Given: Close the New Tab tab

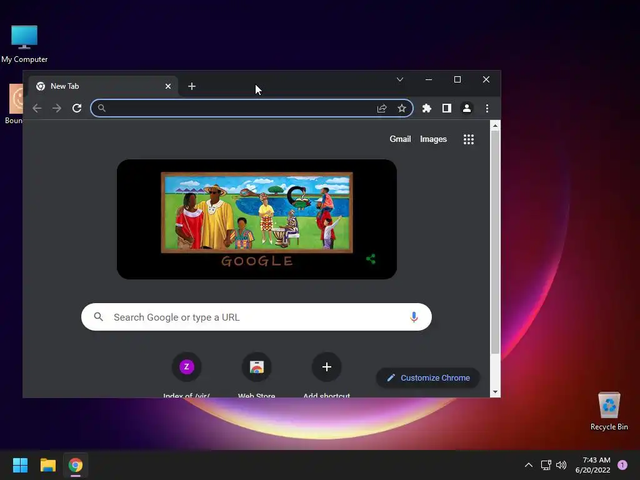Looking at the screenshot, I should (x=167, y=86).
